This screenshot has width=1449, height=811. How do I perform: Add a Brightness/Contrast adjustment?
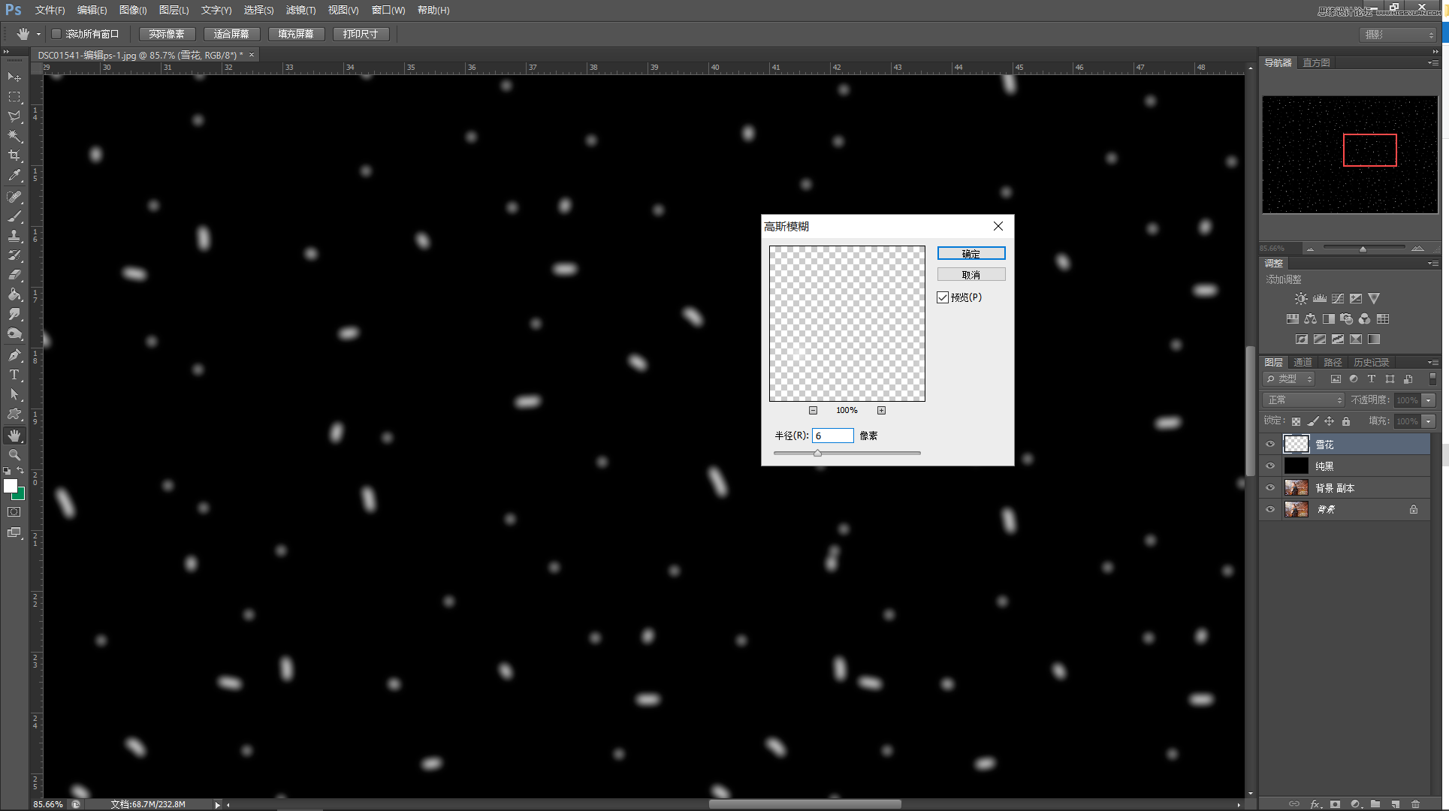(x=1301, y=298)
